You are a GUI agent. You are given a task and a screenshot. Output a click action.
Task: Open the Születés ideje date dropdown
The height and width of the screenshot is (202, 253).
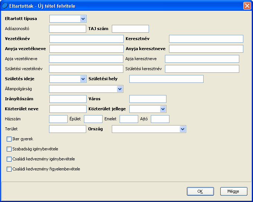(x=83, y=79)
